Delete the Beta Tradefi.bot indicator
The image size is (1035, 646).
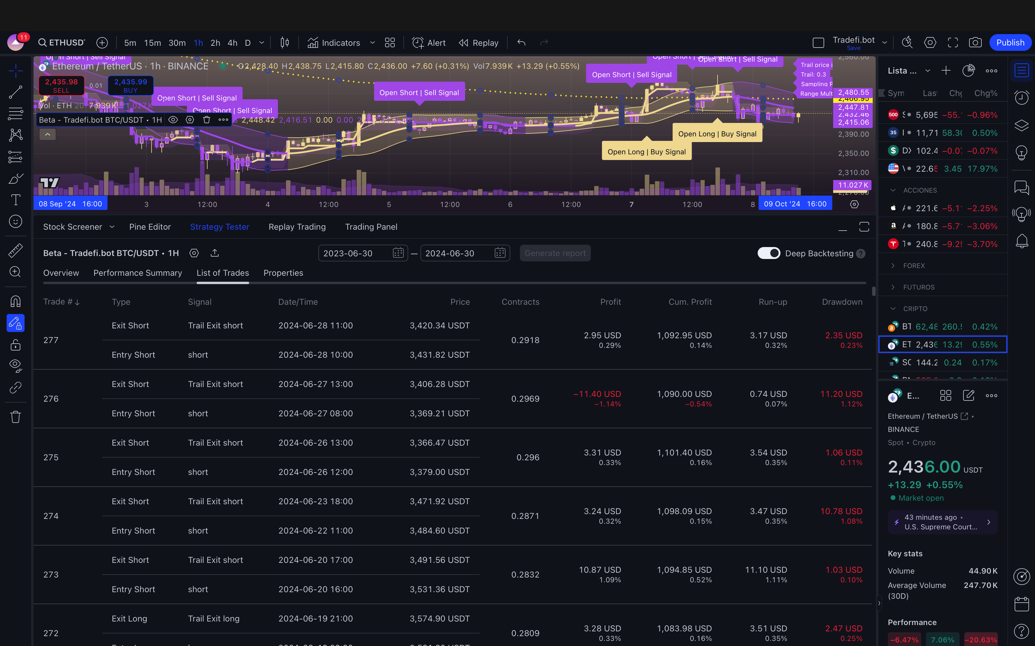tap(207, 120)
